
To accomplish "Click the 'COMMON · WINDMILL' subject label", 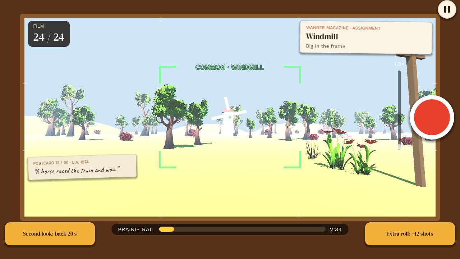I will click(x=230, y=67).
